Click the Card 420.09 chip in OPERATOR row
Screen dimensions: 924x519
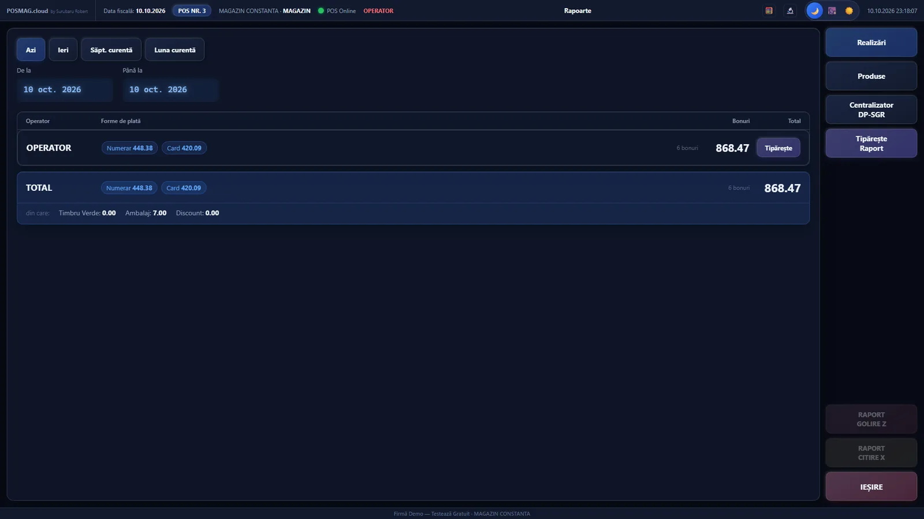coord(184,148)
